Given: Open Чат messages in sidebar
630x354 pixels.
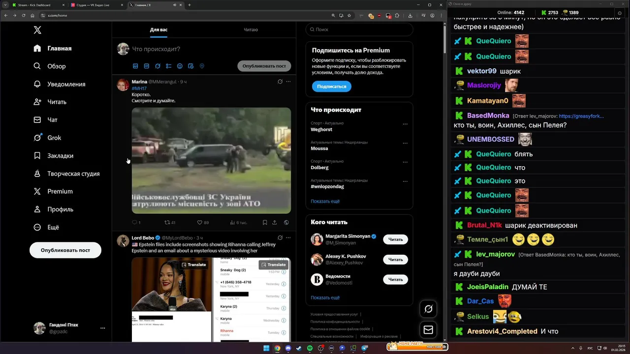Looking at the screenshot, I should tap(46, 119).
